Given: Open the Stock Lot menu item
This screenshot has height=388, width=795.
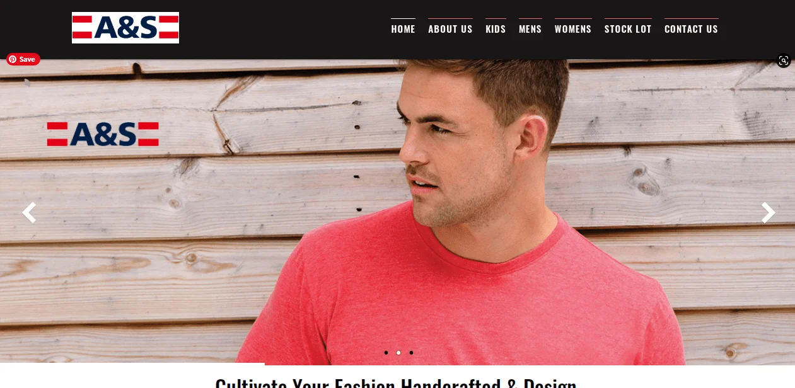Looking at the screenshot, I should coord(628,29).
